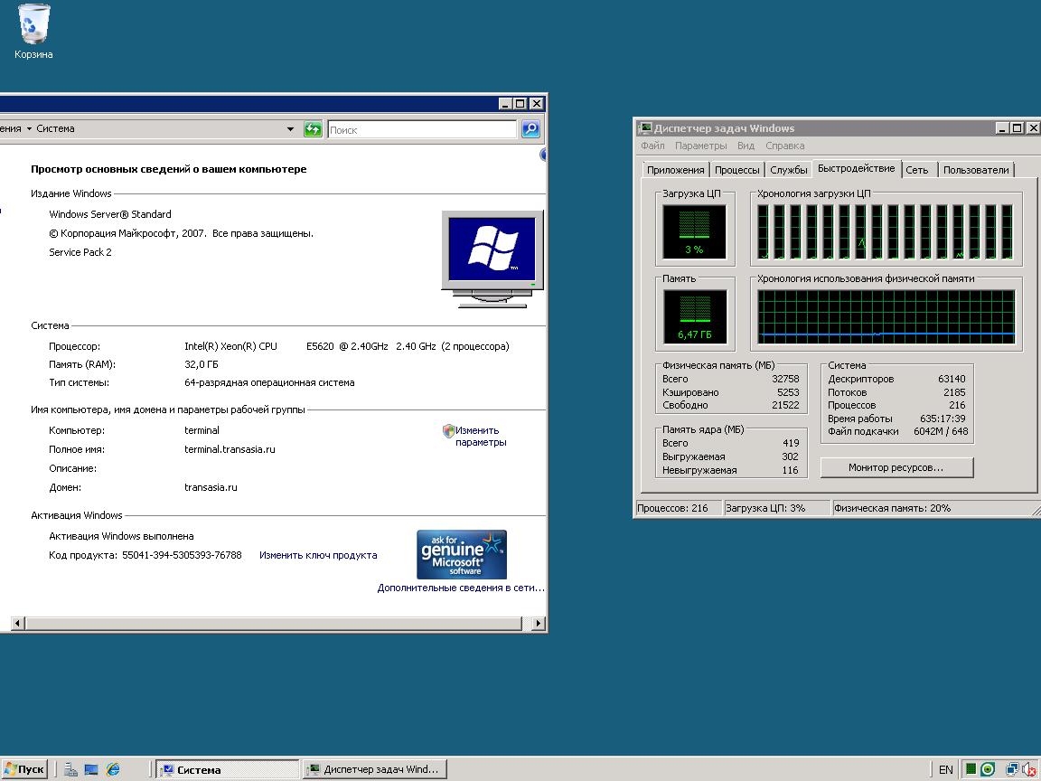Viewport: 1041px width, 781px height.
Task: Click the '64-разрядная операционная система' text
Action: tap(269, 383)
